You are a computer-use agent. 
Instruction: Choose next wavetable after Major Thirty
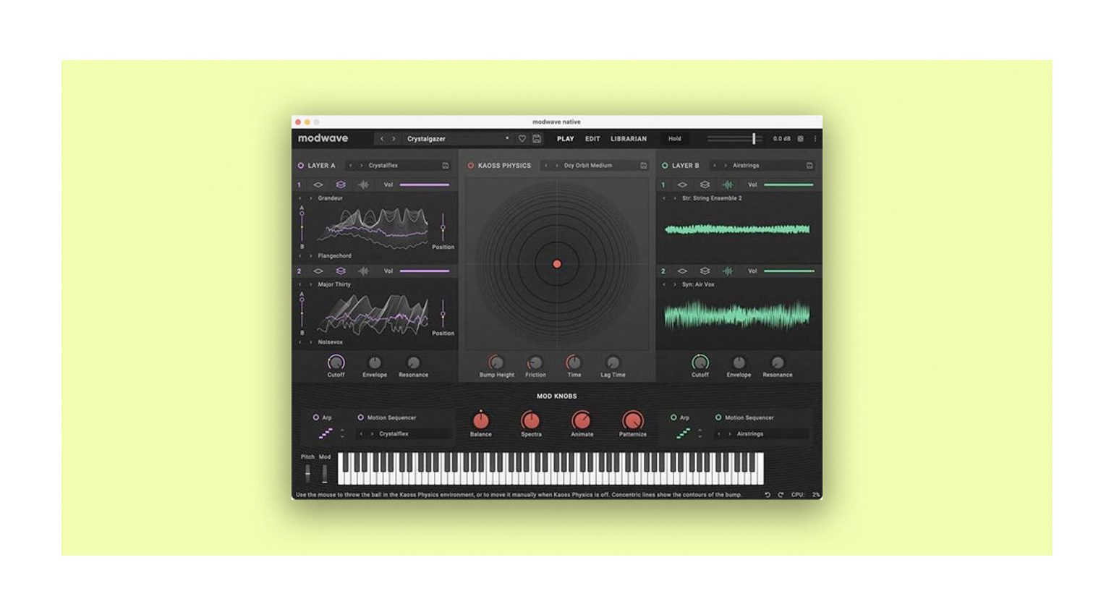pyautogui.click(x=311, y=284)
